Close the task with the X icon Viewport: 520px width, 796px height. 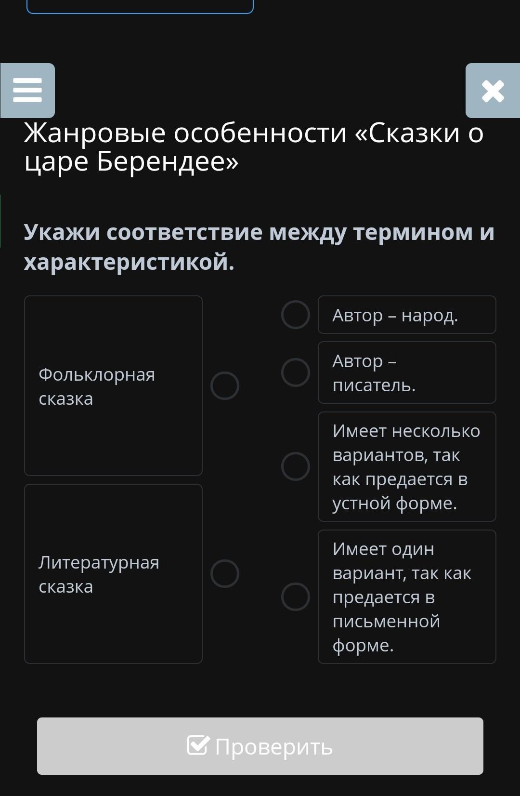[x=493, y=91]
